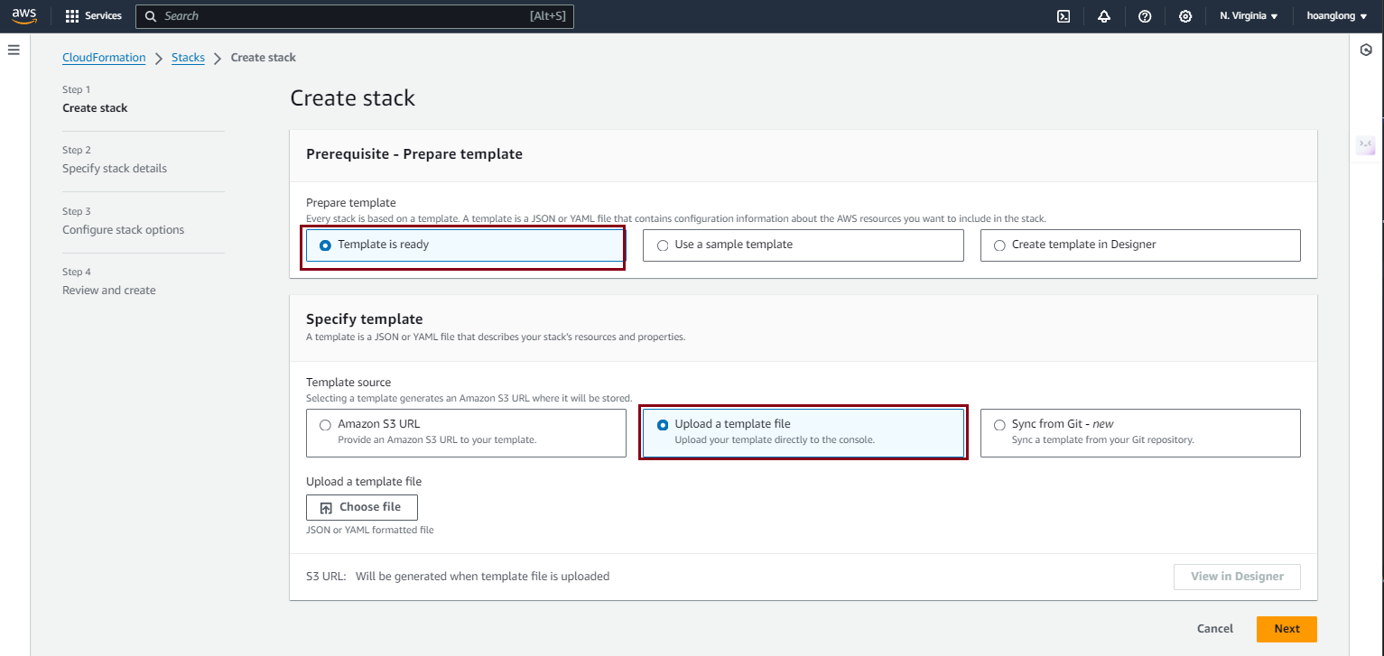The height and width of the screenshot is (656, 1384).
Task: Open the right-side info panel icon
Action: click(1366, 51)
